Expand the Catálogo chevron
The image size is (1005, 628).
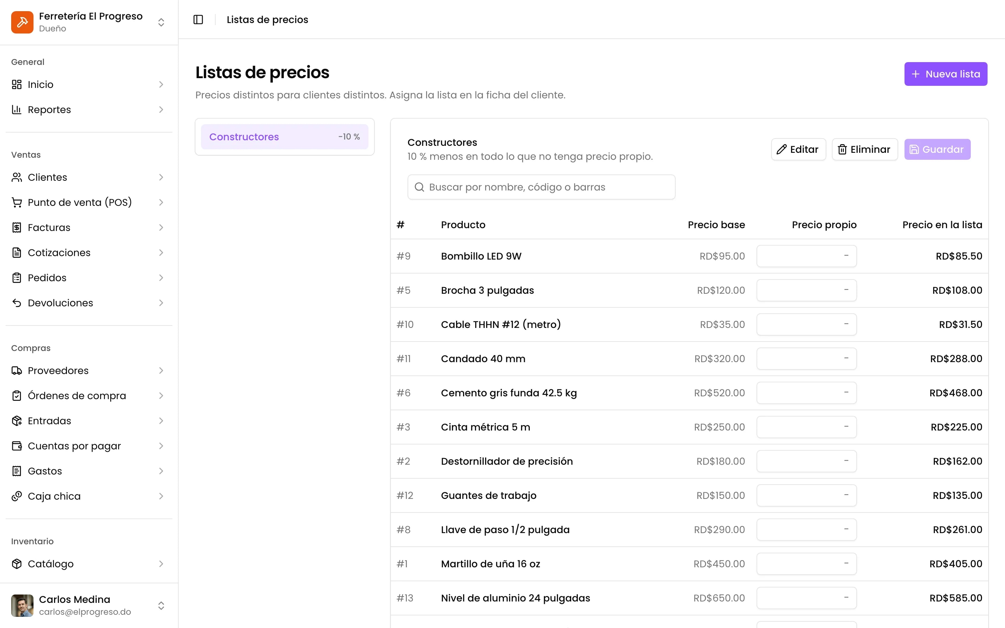[161, 563]
